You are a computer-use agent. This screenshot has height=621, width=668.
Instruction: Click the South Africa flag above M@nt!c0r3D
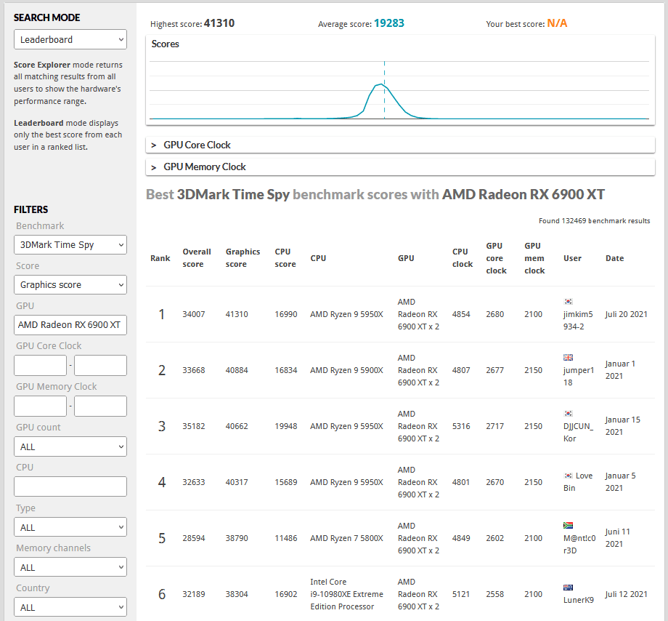click(x=569, y=526)
